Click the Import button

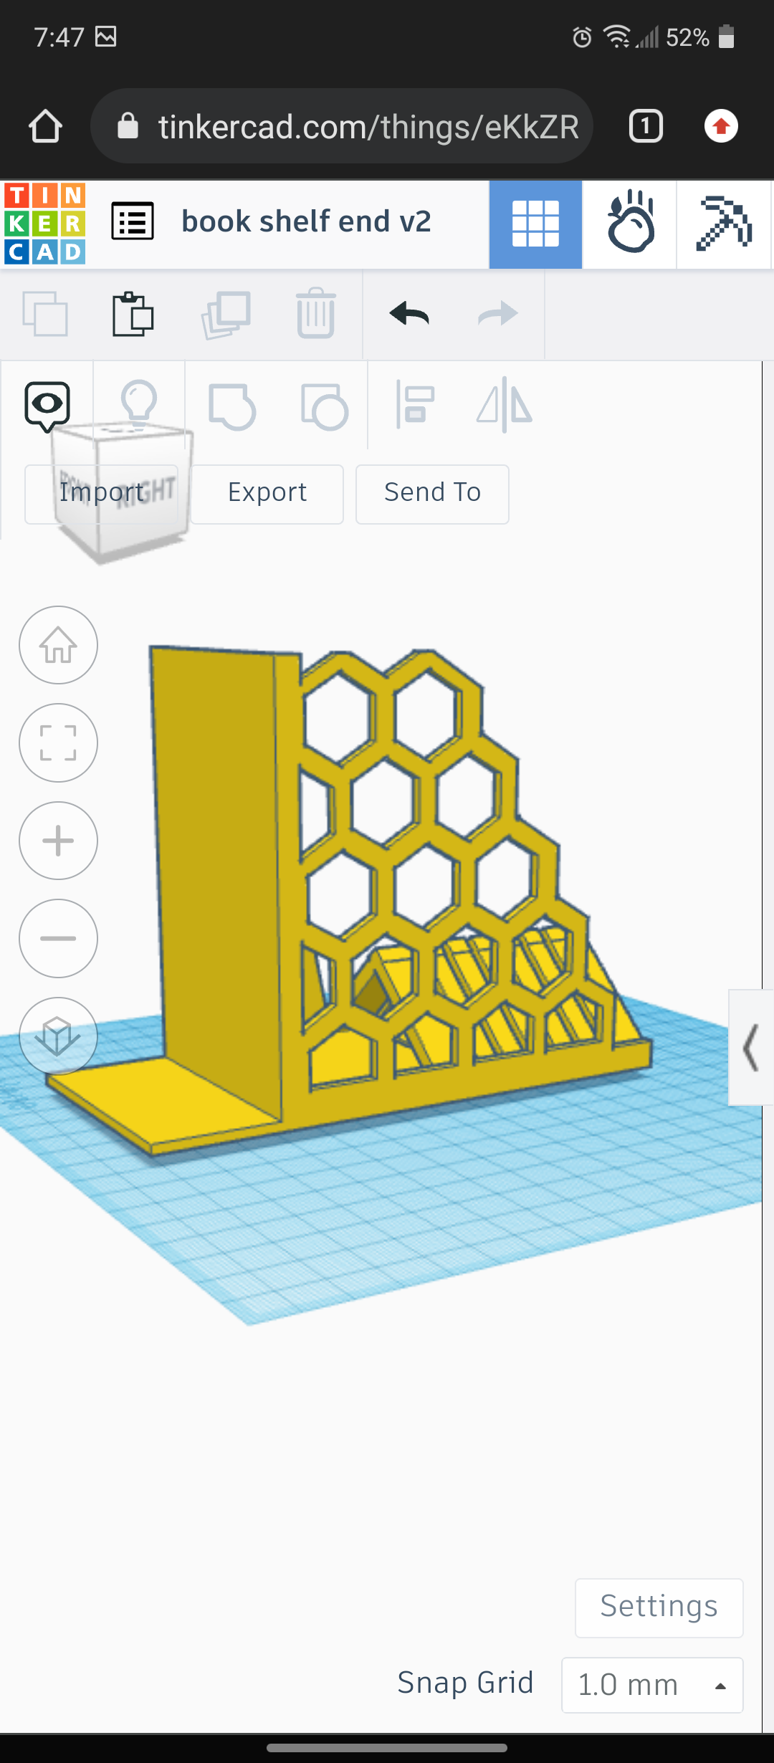point(101,494)
